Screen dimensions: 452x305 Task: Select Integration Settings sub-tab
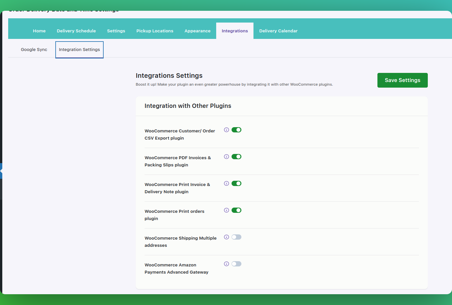[79, 50]
